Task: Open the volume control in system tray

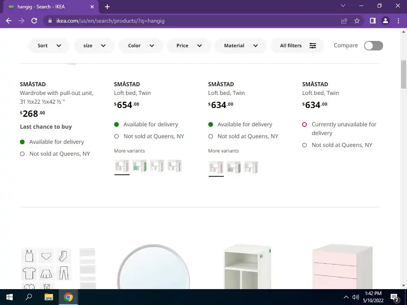Action: click(356, 297)
